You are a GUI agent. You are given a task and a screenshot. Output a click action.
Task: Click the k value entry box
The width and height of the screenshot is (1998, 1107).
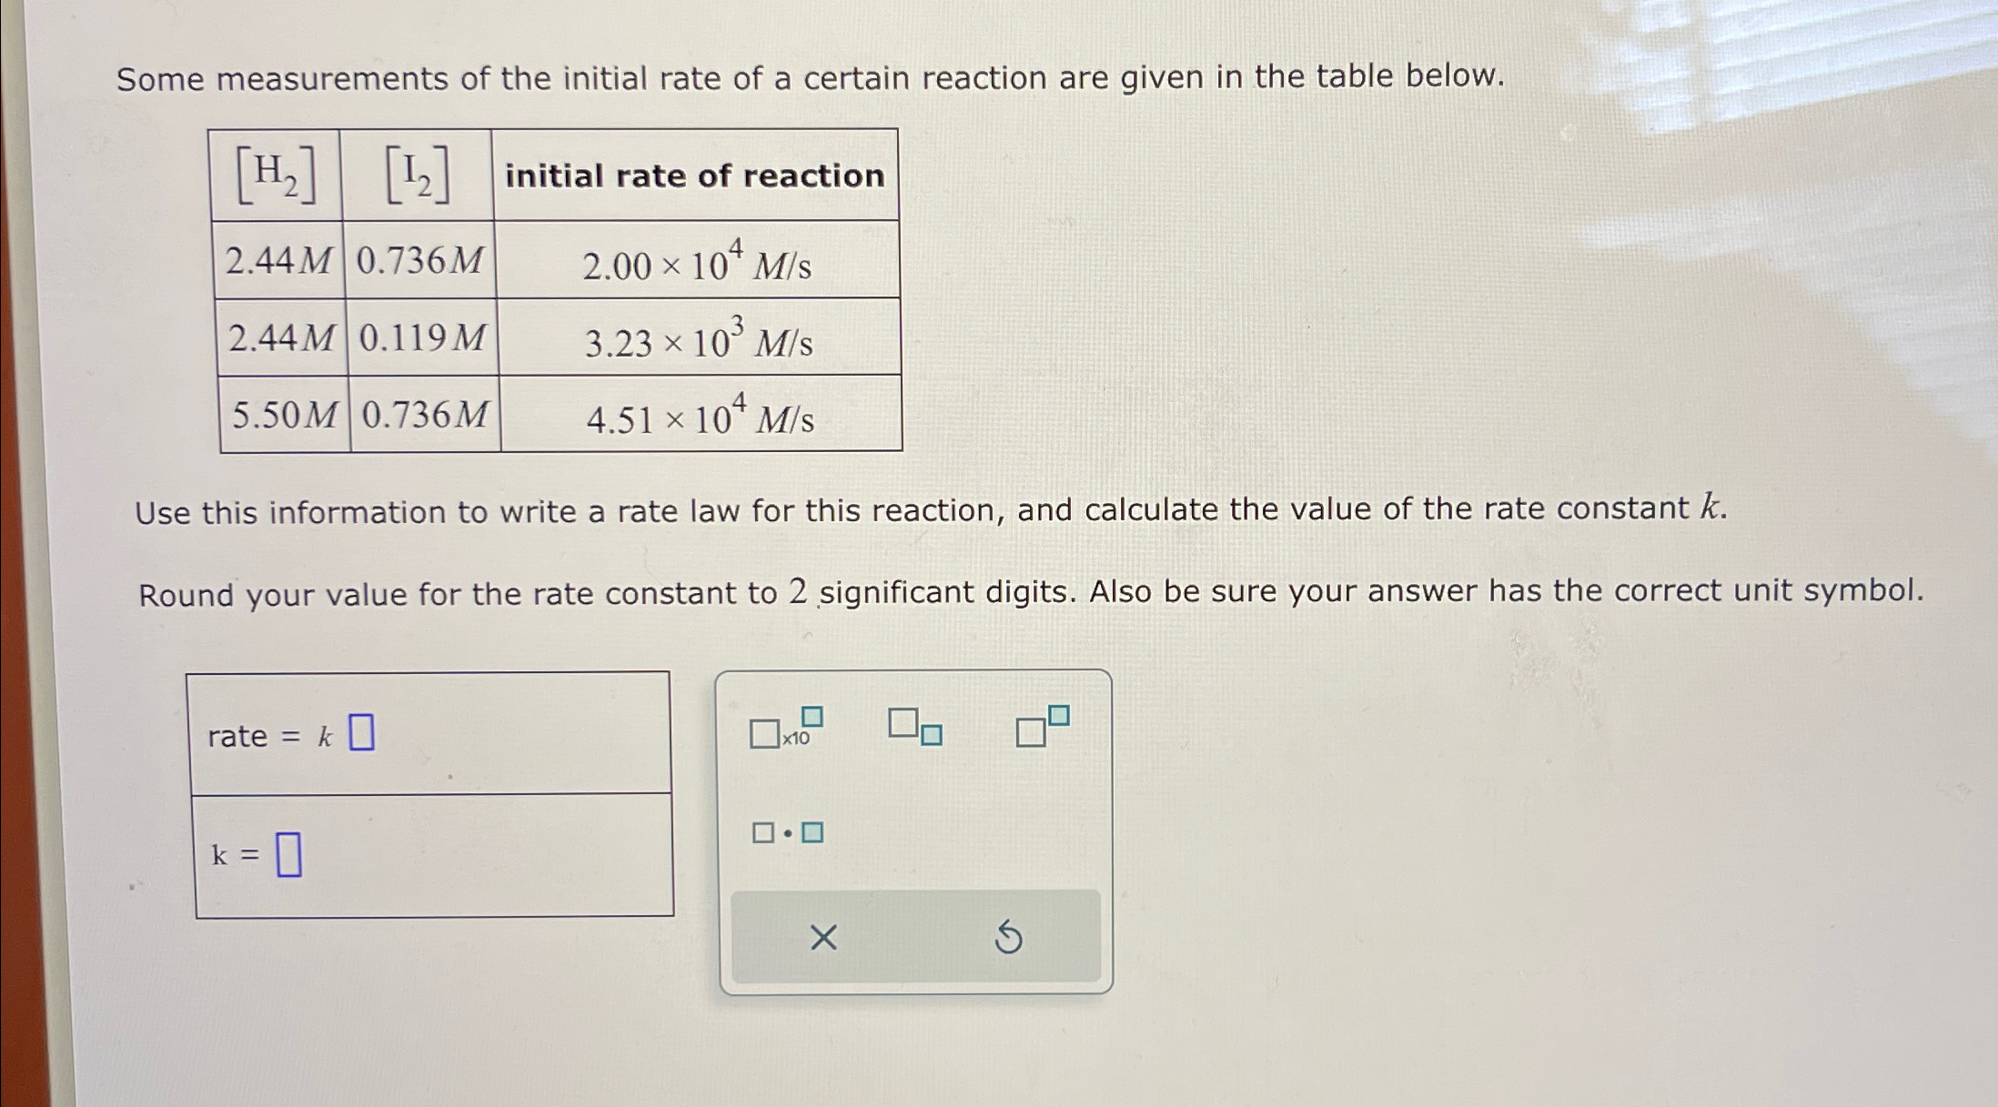tap(288, 853)
